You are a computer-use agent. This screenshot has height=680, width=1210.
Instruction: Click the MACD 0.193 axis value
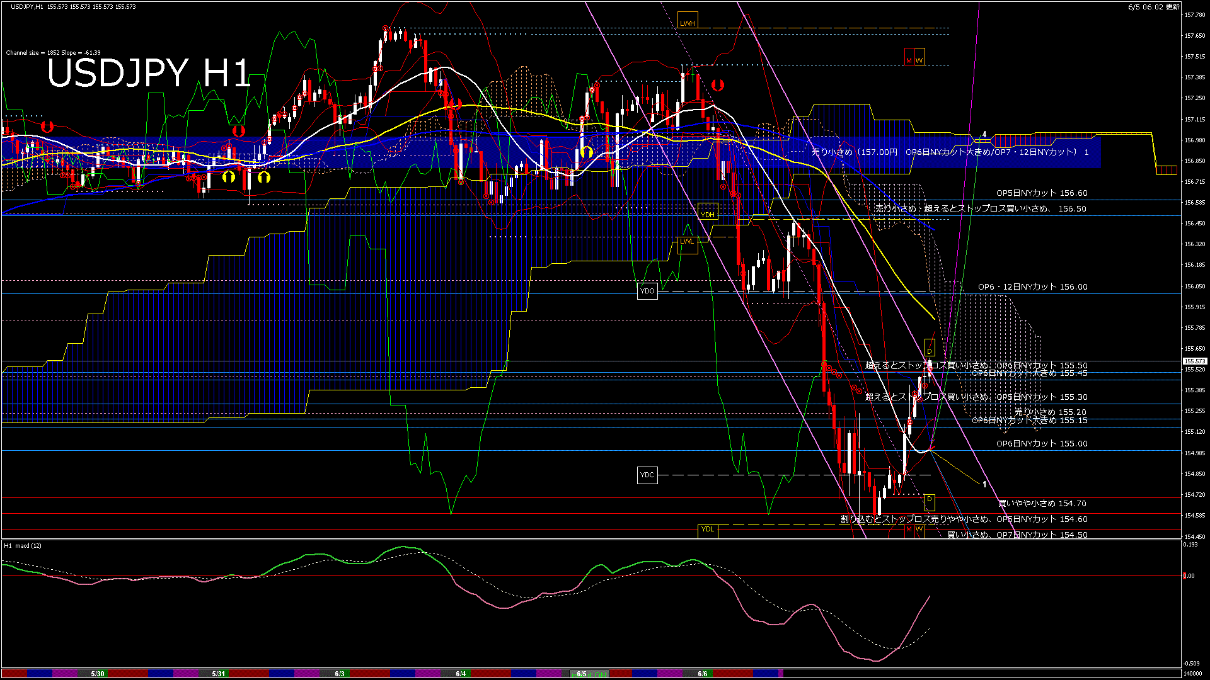click(x=1190, y=544)
